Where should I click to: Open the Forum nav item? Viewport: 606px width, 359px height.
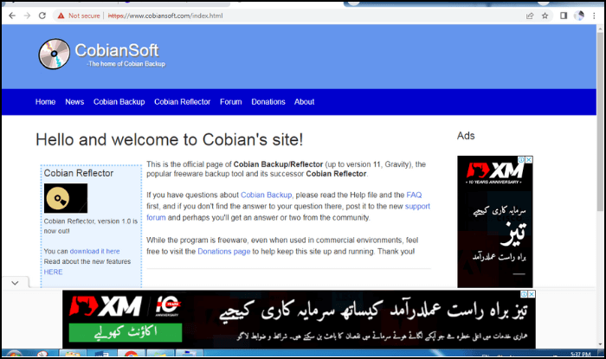(x=231, y=102)
